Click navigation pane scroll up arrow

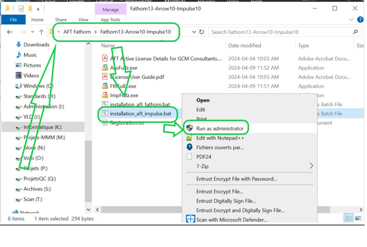pyautogui.click(x=88, y=44)
